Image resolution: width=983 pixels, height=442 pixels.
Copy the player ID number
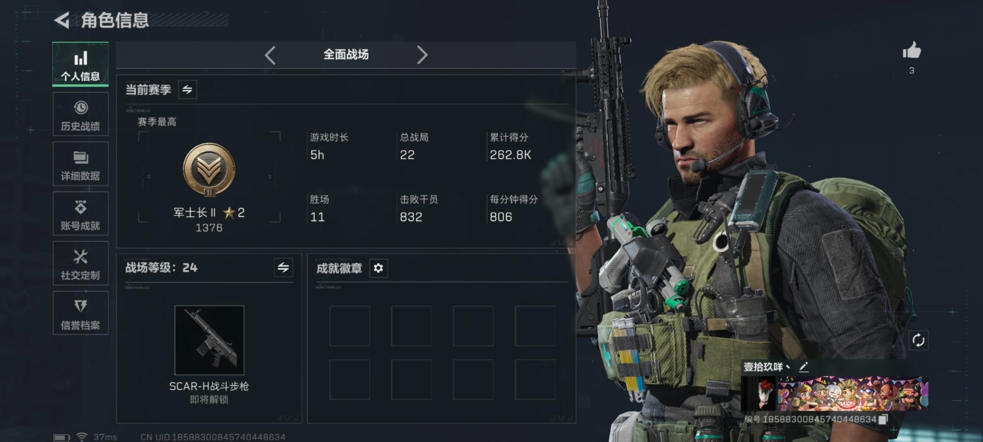point(883,419)
